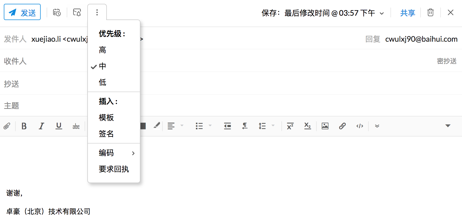
Task: Click the schedule send calendar-clock icon
Action: pos(57,12)
